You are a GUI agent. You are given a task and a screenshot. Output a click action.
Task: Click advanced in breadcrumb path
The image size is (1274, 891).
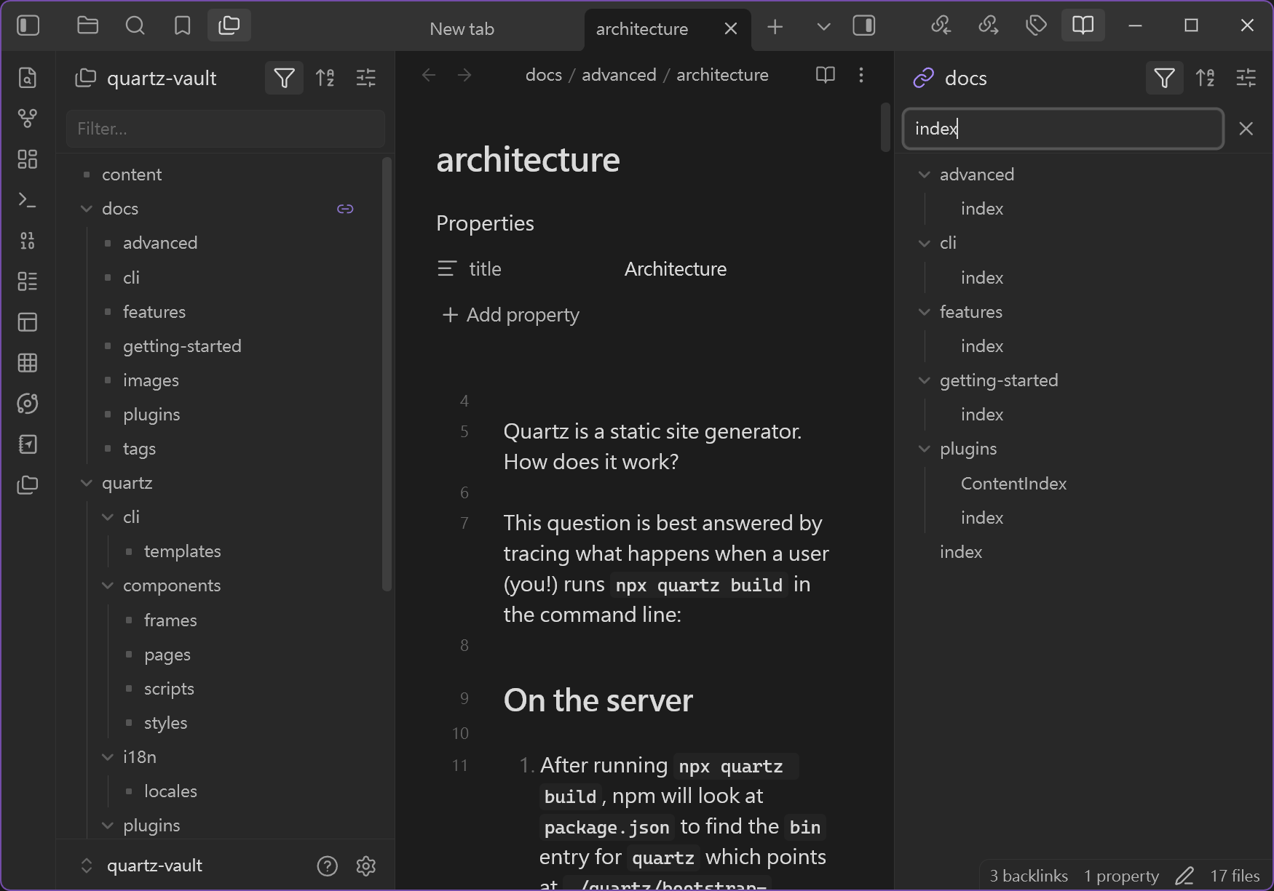pyautogui.click(x=619, y=75)
